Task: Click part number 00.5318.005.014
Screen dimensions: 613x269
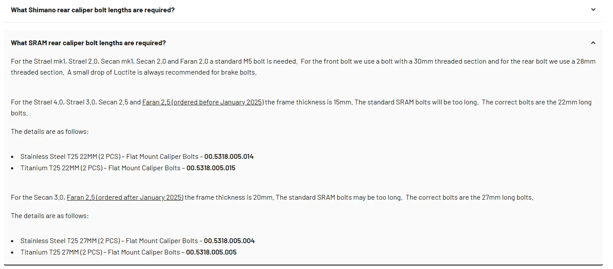Action: 229,157
